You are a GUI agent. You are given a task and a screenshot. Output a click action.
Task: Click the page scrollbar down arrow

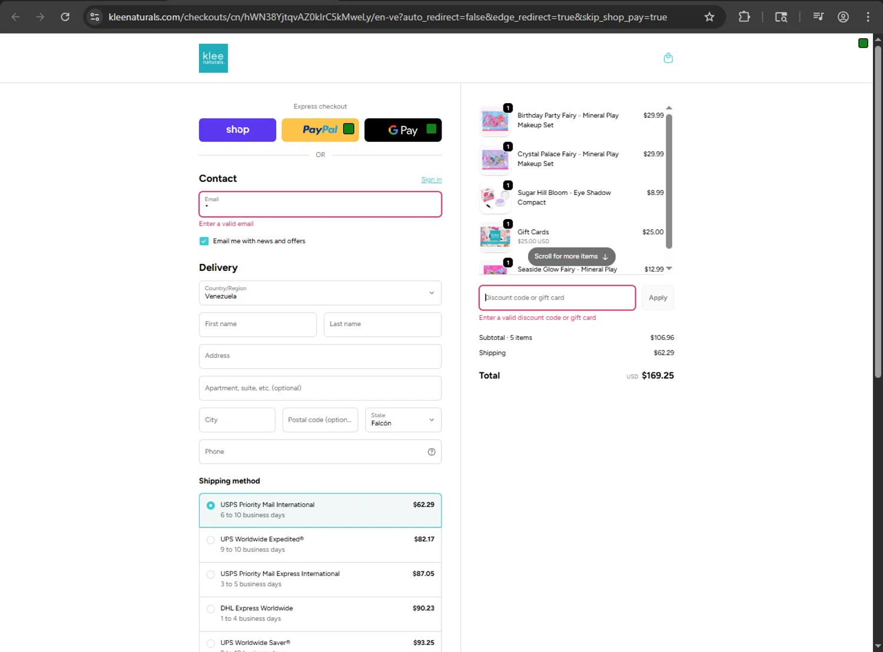point(878,646)
